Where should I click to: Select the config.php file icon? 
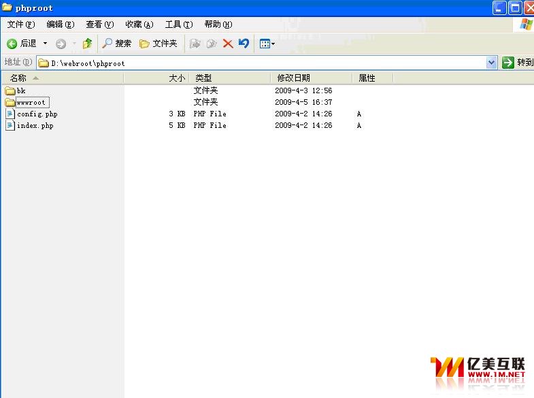tap(10, 114)
